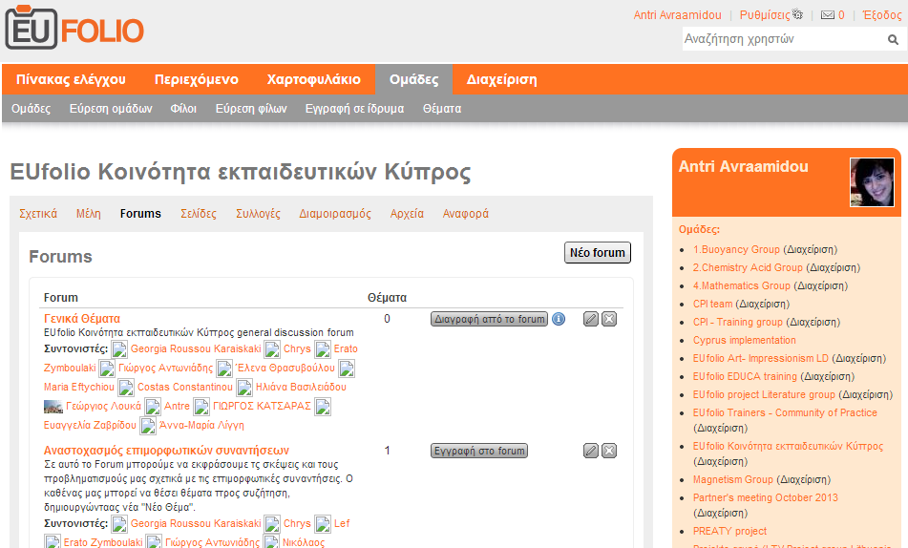Select the Ομάδες main tab
Screen dimensions: 908x548
click(414, 79)
